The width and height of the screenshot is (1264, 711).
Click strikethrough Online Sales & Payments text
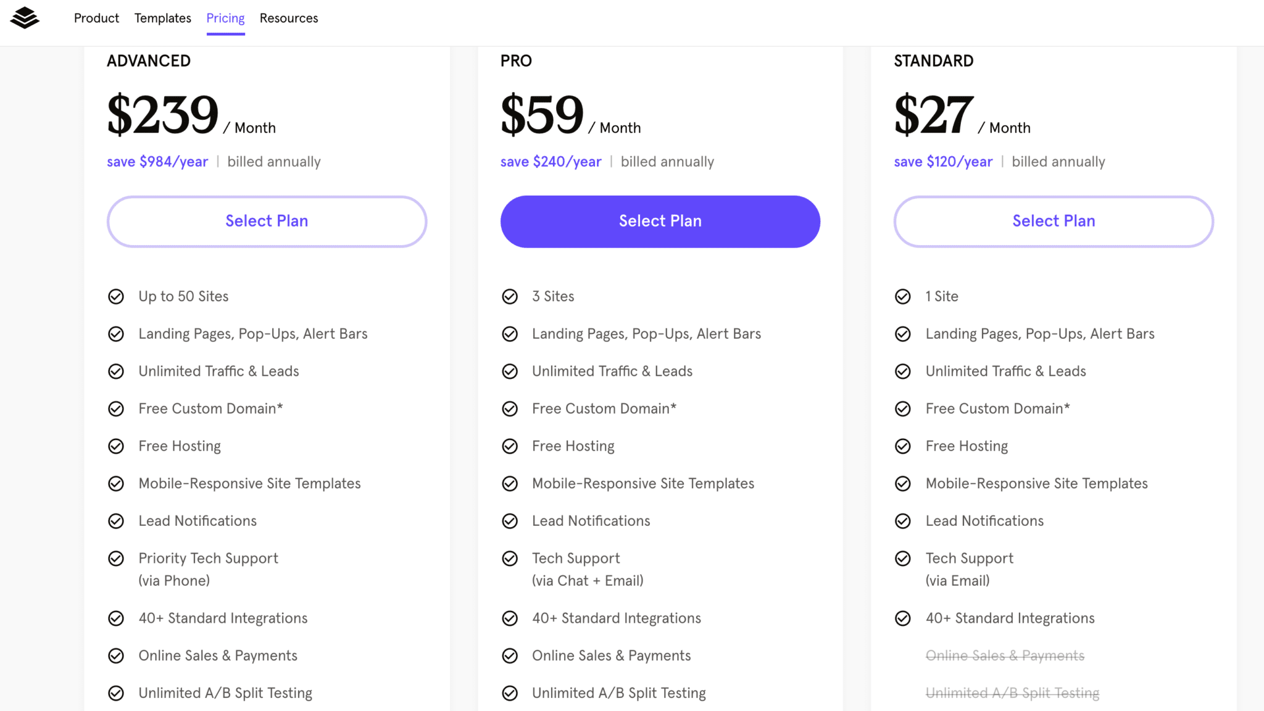click(1005, 655)
